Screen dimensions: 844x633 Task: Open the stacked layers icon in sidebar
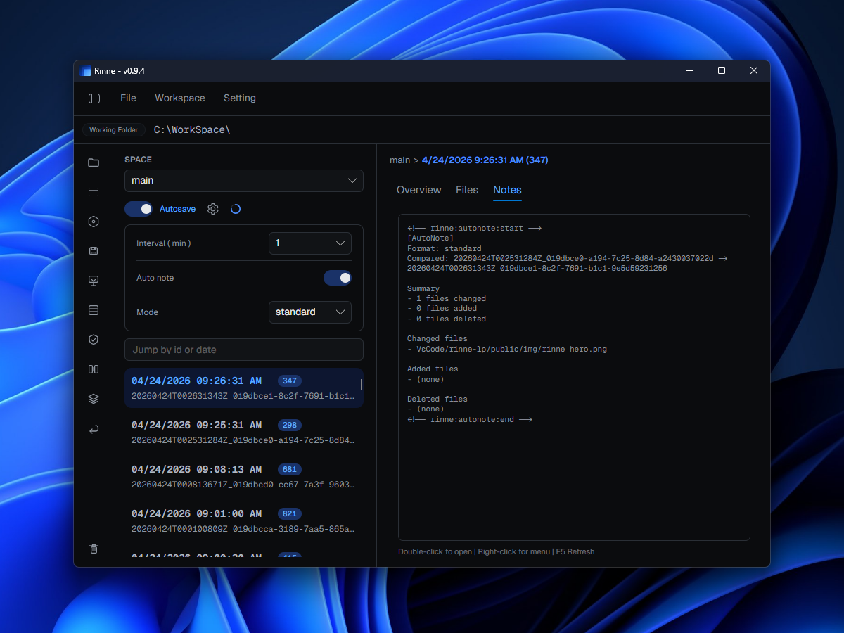(x=94, y=399)
